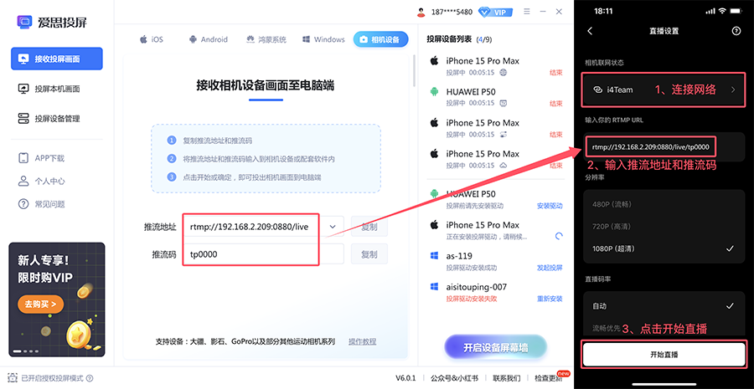Tap the battery icon in the phone status bar
The width and height of the screenshot is (754, 389).
pyautogui.click(x=736, y=11)
